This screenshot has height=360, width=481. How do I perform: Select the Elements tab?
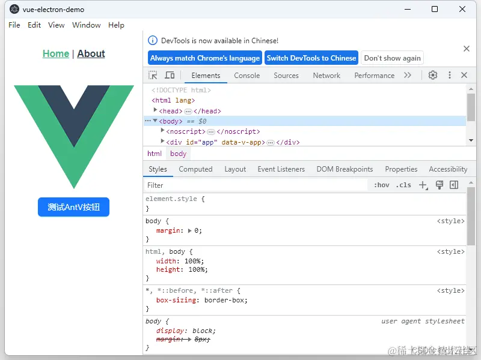[206, 76]
